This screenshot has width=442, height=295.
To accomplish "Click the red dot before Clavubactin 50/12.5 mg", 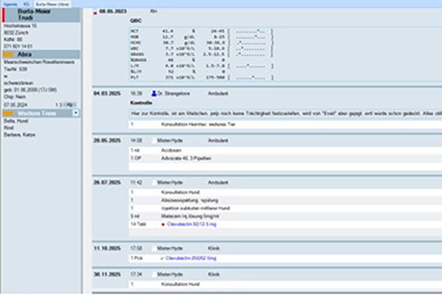I will tap(162, 224).
